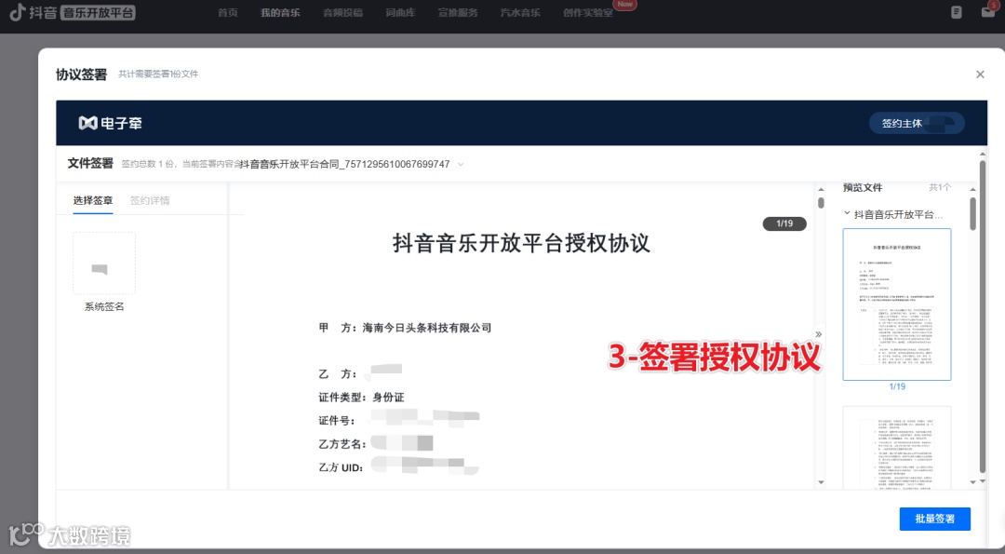Expand contract file name dropdown
Viewport: 1005px width, 554px height.
coord(461,164)
